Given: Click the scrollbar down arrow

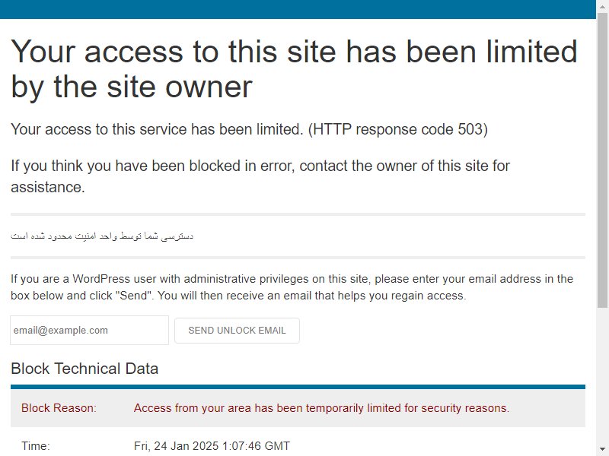Looking at the screenshot, I should 602,449.
